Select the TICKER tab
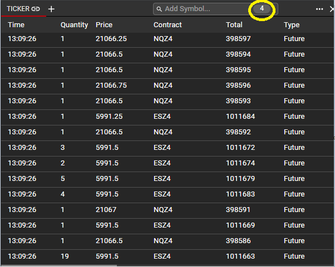Image resolution: width=335 pixels, height=267 pixels. tap(18, 9)
